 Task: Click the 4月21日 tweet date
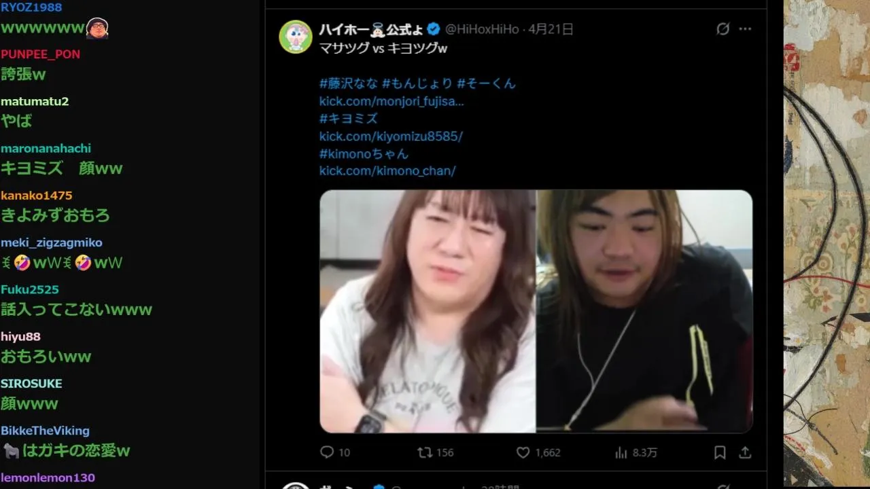(x=551, y=29)
